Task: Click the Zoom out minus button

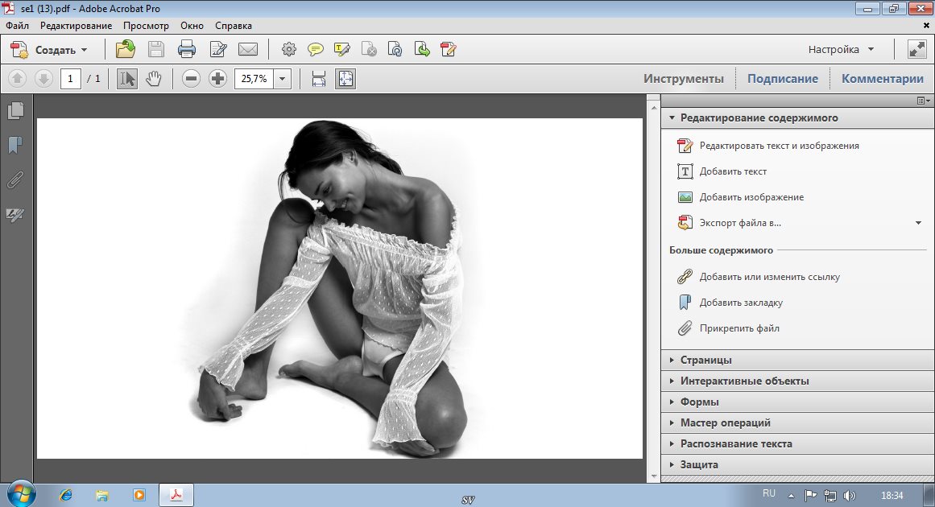Action: coord(191,79)
